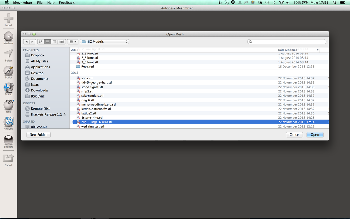This screenshot has width=350, height=219.
Task: Click the Wi-Fi status icon
Action: [x=281, y=3]
